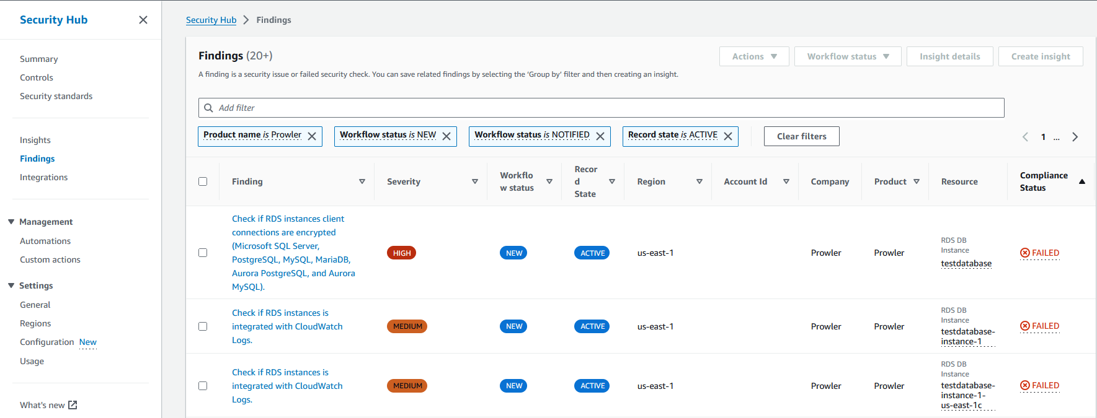Check the testdatabase-instance-1 CloudWatch finding checkbox

[203, 326]
